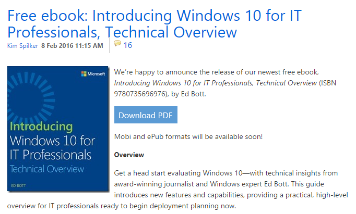Viewport: 356px width, 214px height.
Task: Click Technical Overview subtitle on the cover
Action: point(47,169)
